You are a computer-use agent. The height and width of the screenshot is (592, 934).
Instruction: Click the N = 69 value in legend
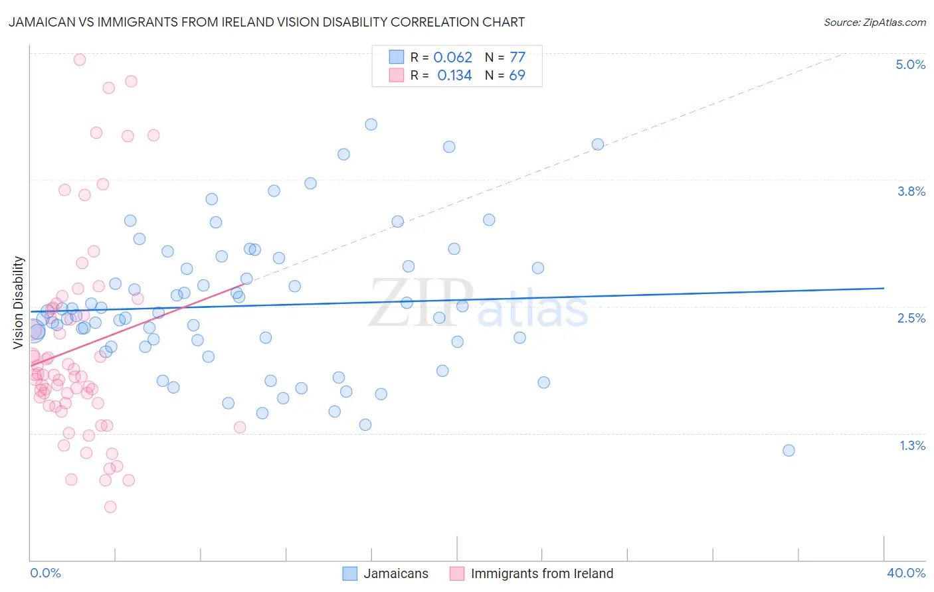click(505, 75)
